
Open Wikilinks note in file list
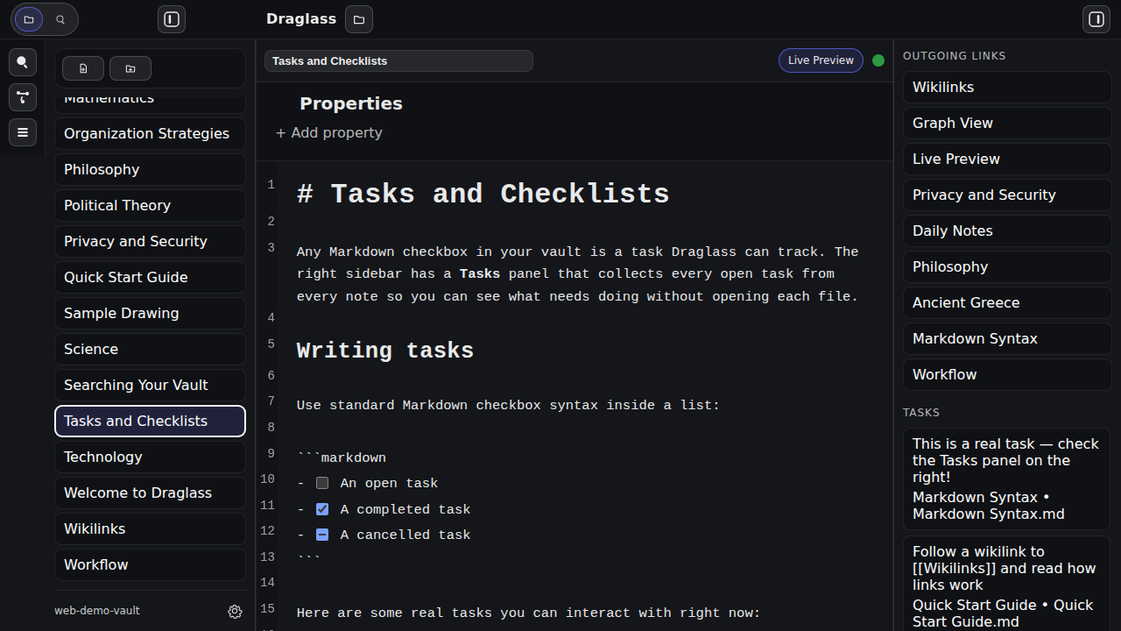150,529
